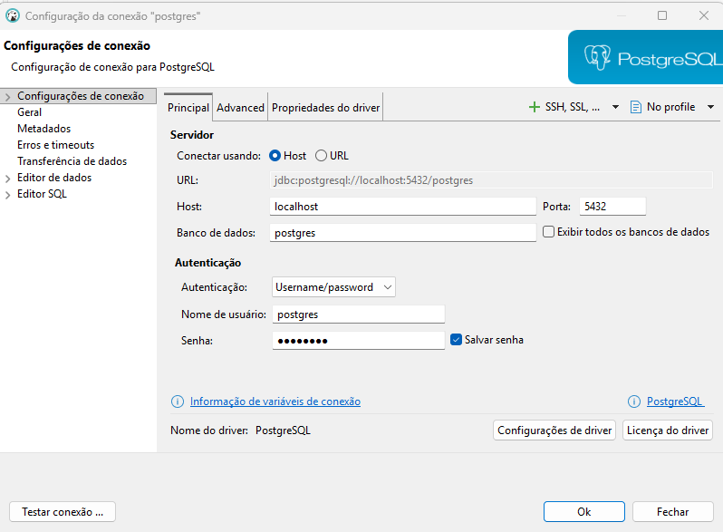
Task: Click the Ok button
Action: (583, 512)
